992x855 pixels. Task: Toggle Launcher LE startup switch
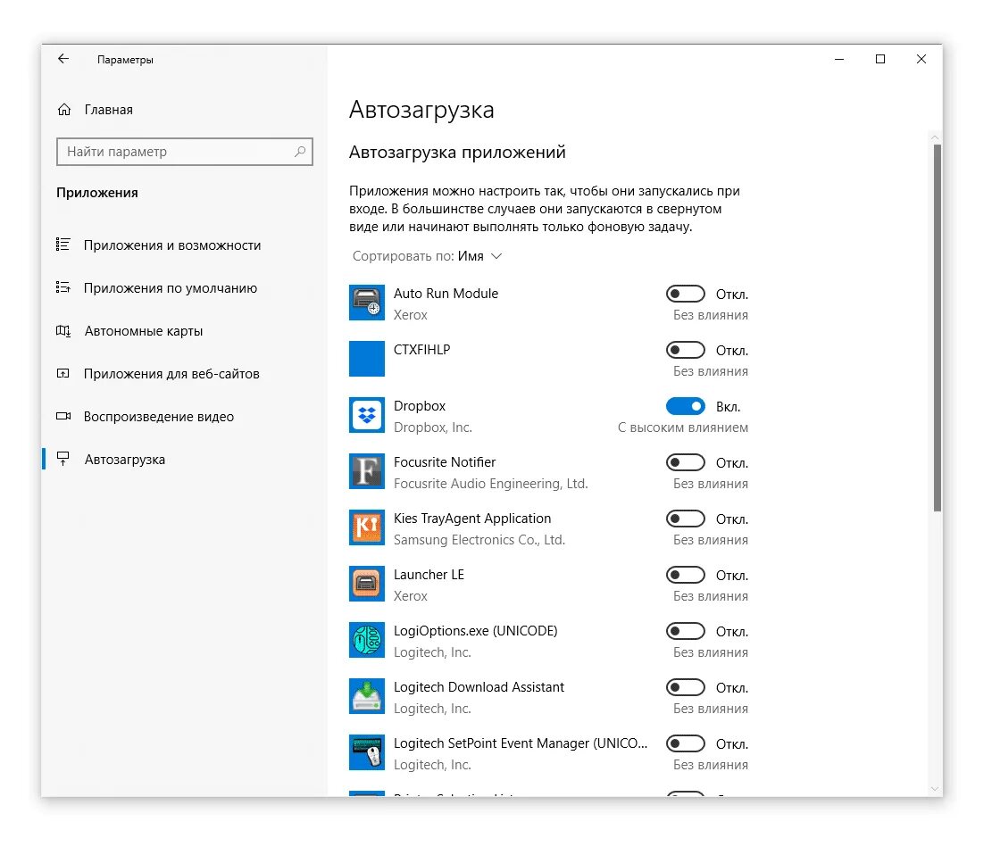click(x=685, y=576)
